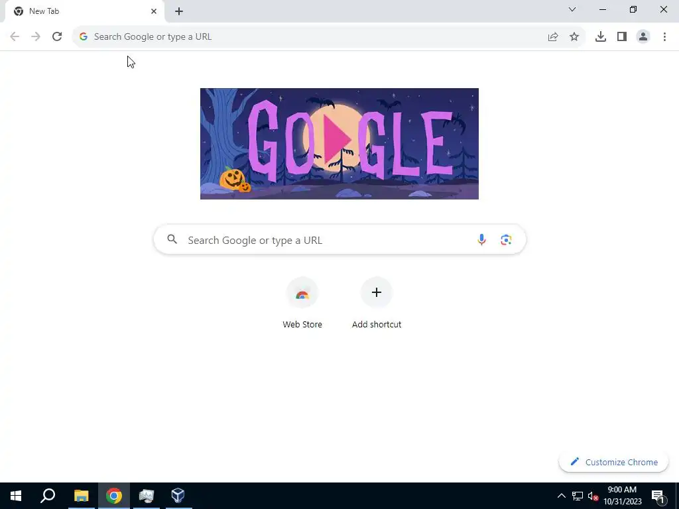This screenshot has height=509, width=679.
Task: Show hidden system tray icons
Action: (x=561, y=496)
